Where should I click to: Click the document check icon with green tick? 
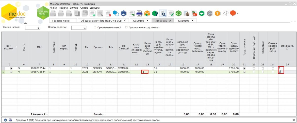point(171,13)
